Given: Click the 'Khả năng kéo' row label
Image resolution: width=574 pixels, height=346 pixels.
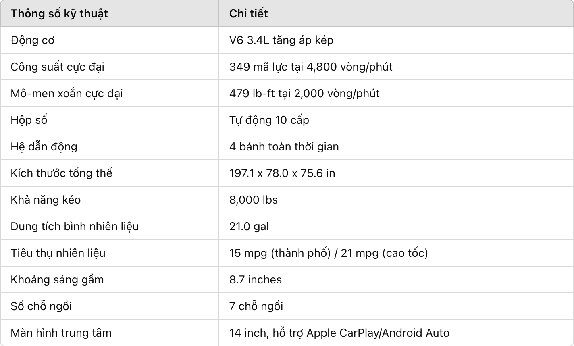Looking at the screenshot, I should pyautogui.click(x=46, y=200).
